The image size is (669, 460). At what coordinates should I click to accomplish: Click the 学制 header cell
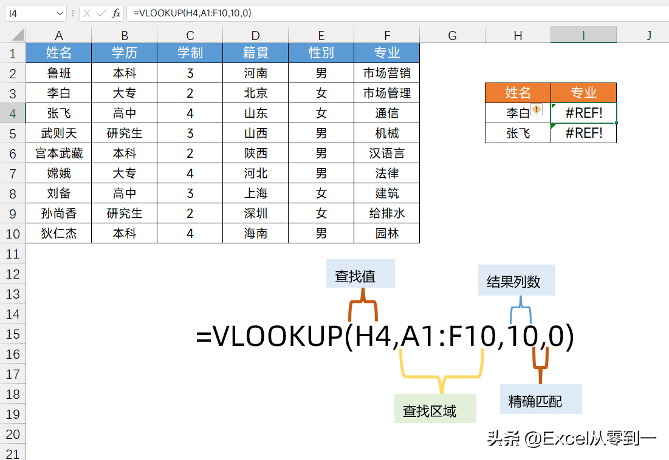click(x=190, y=53)
